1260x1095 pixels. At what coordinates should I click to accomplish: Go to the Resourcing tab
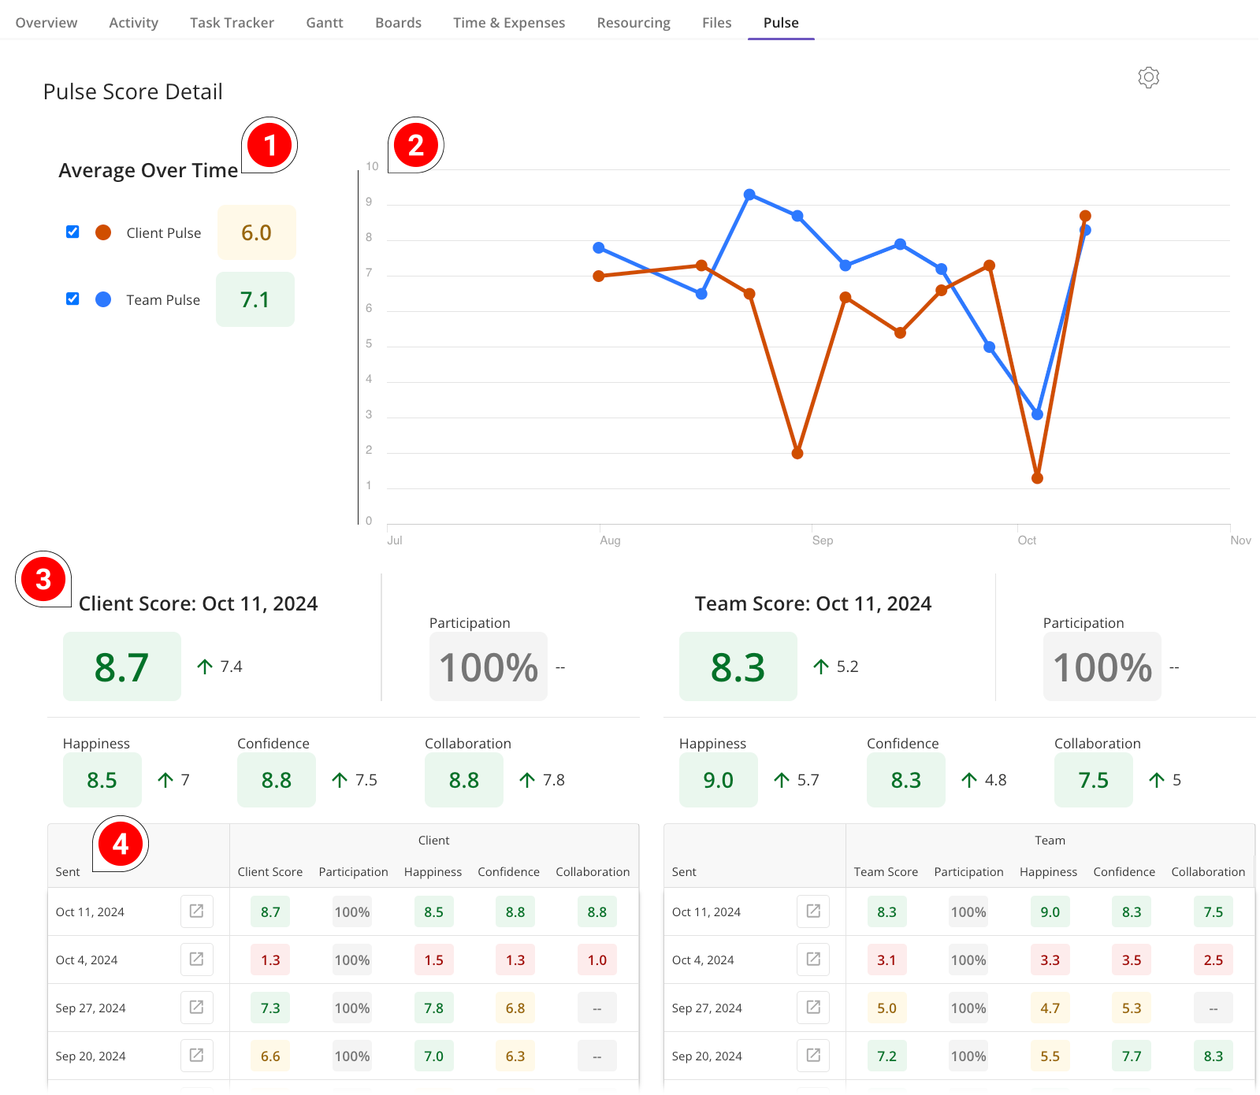634,23
